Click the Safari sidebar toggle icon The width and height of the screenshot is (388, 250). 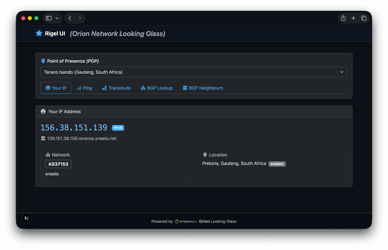[49, 18]
